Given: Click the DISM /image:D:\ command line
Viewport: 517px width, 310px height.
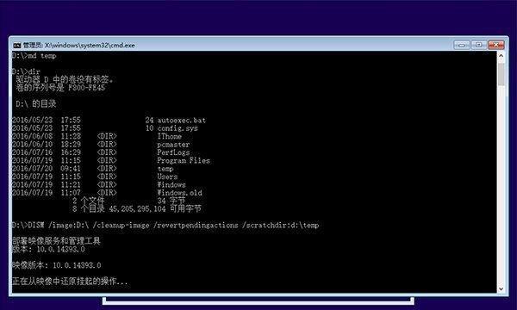Looking at the screenshot, I should pyautogui.click(x=165, y=226).
